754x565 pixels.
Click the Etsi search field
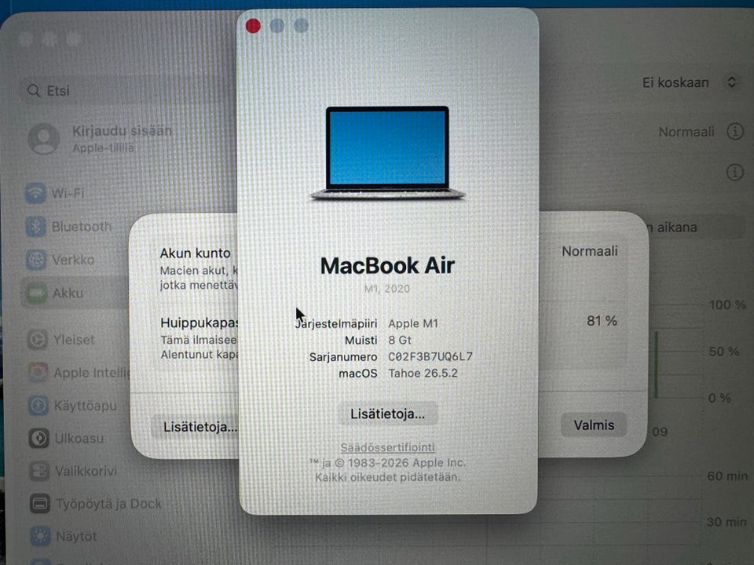[125, 90]
